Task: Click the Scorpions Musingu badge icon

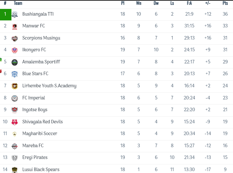Action: click(x=15, y=38)
